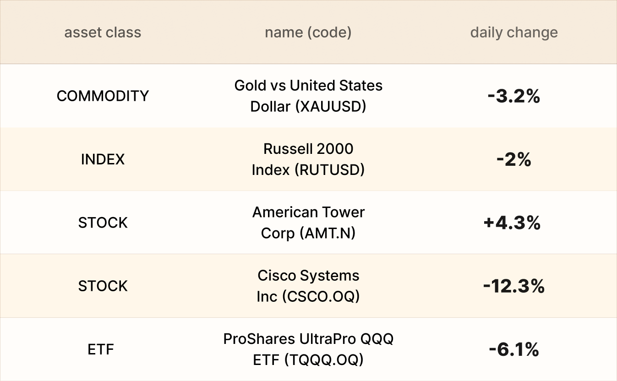Viewport: 617px width, 381px height.
Task: Click the 'name (code)' column header
Action: 308,33
